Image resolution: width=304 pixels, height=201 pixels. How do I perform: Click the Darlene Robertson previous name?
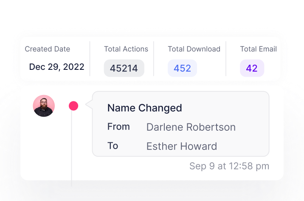[x=191, y=127]
